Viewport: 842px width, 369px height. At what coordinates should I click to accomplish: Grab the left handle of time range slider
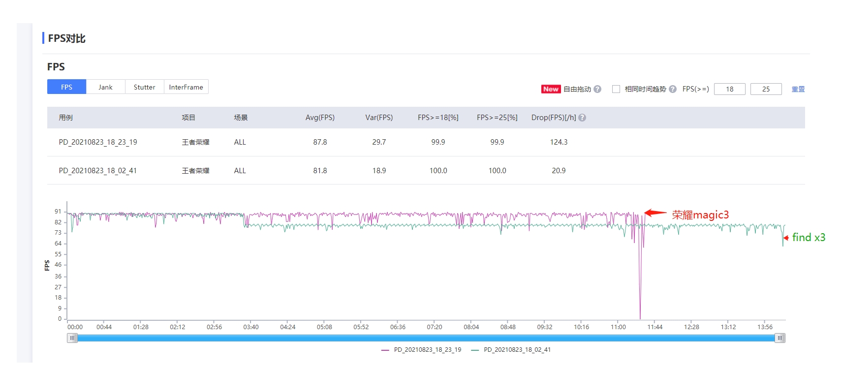[72, 338]
